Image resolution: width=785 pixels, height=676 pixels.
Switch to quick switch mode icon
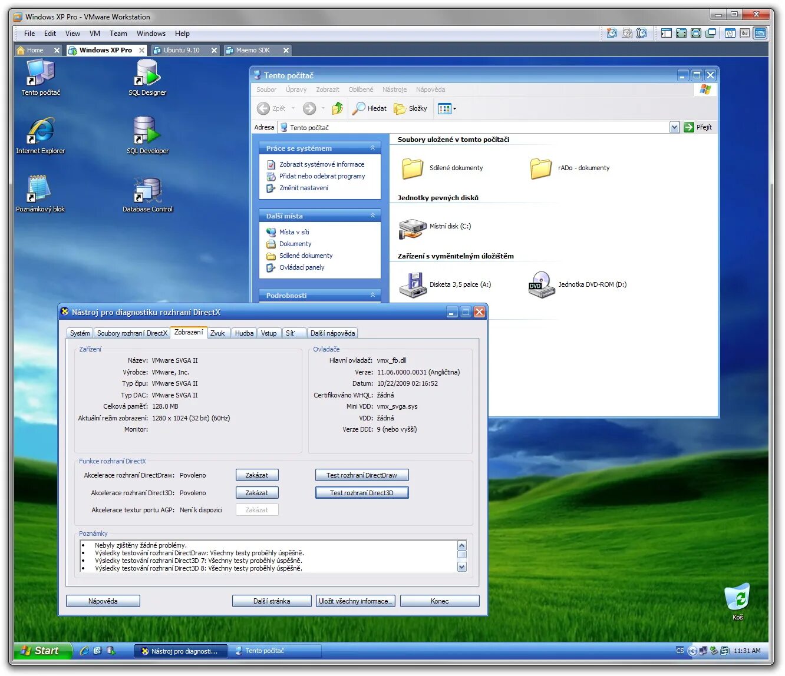681,33
